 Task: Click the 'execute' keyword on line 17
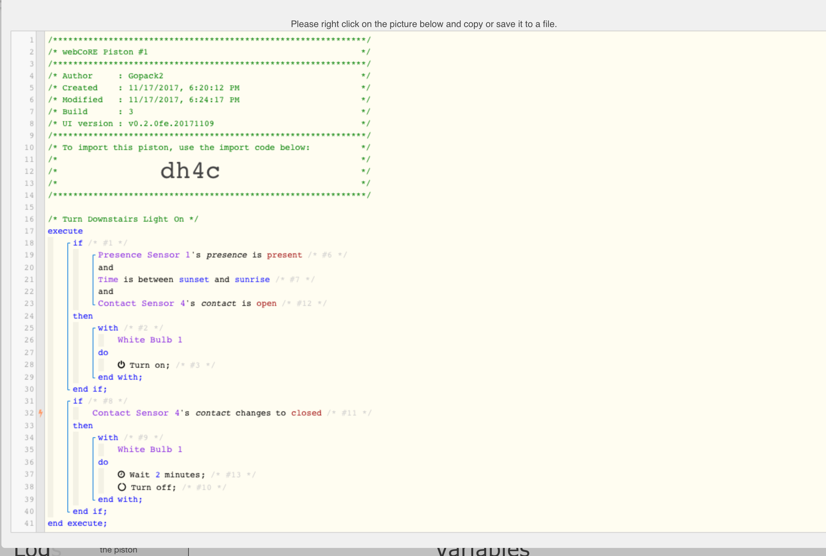point(65,231)
